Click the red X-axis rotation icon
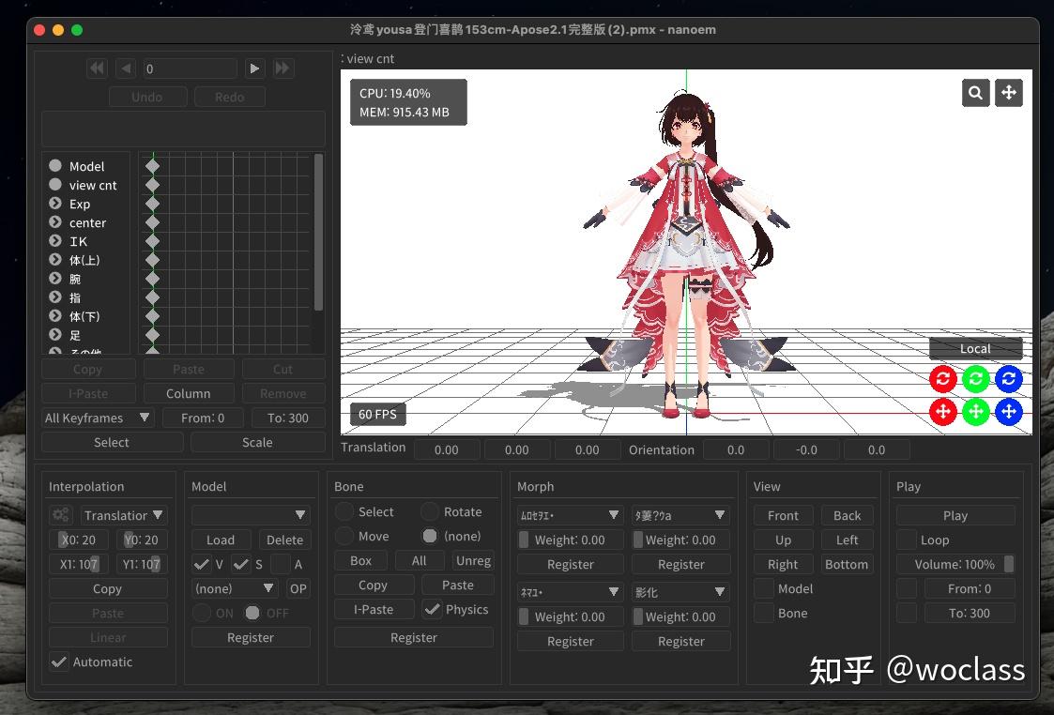The image size is (1054, 715). pyautogui.click(x=942, y=379)
